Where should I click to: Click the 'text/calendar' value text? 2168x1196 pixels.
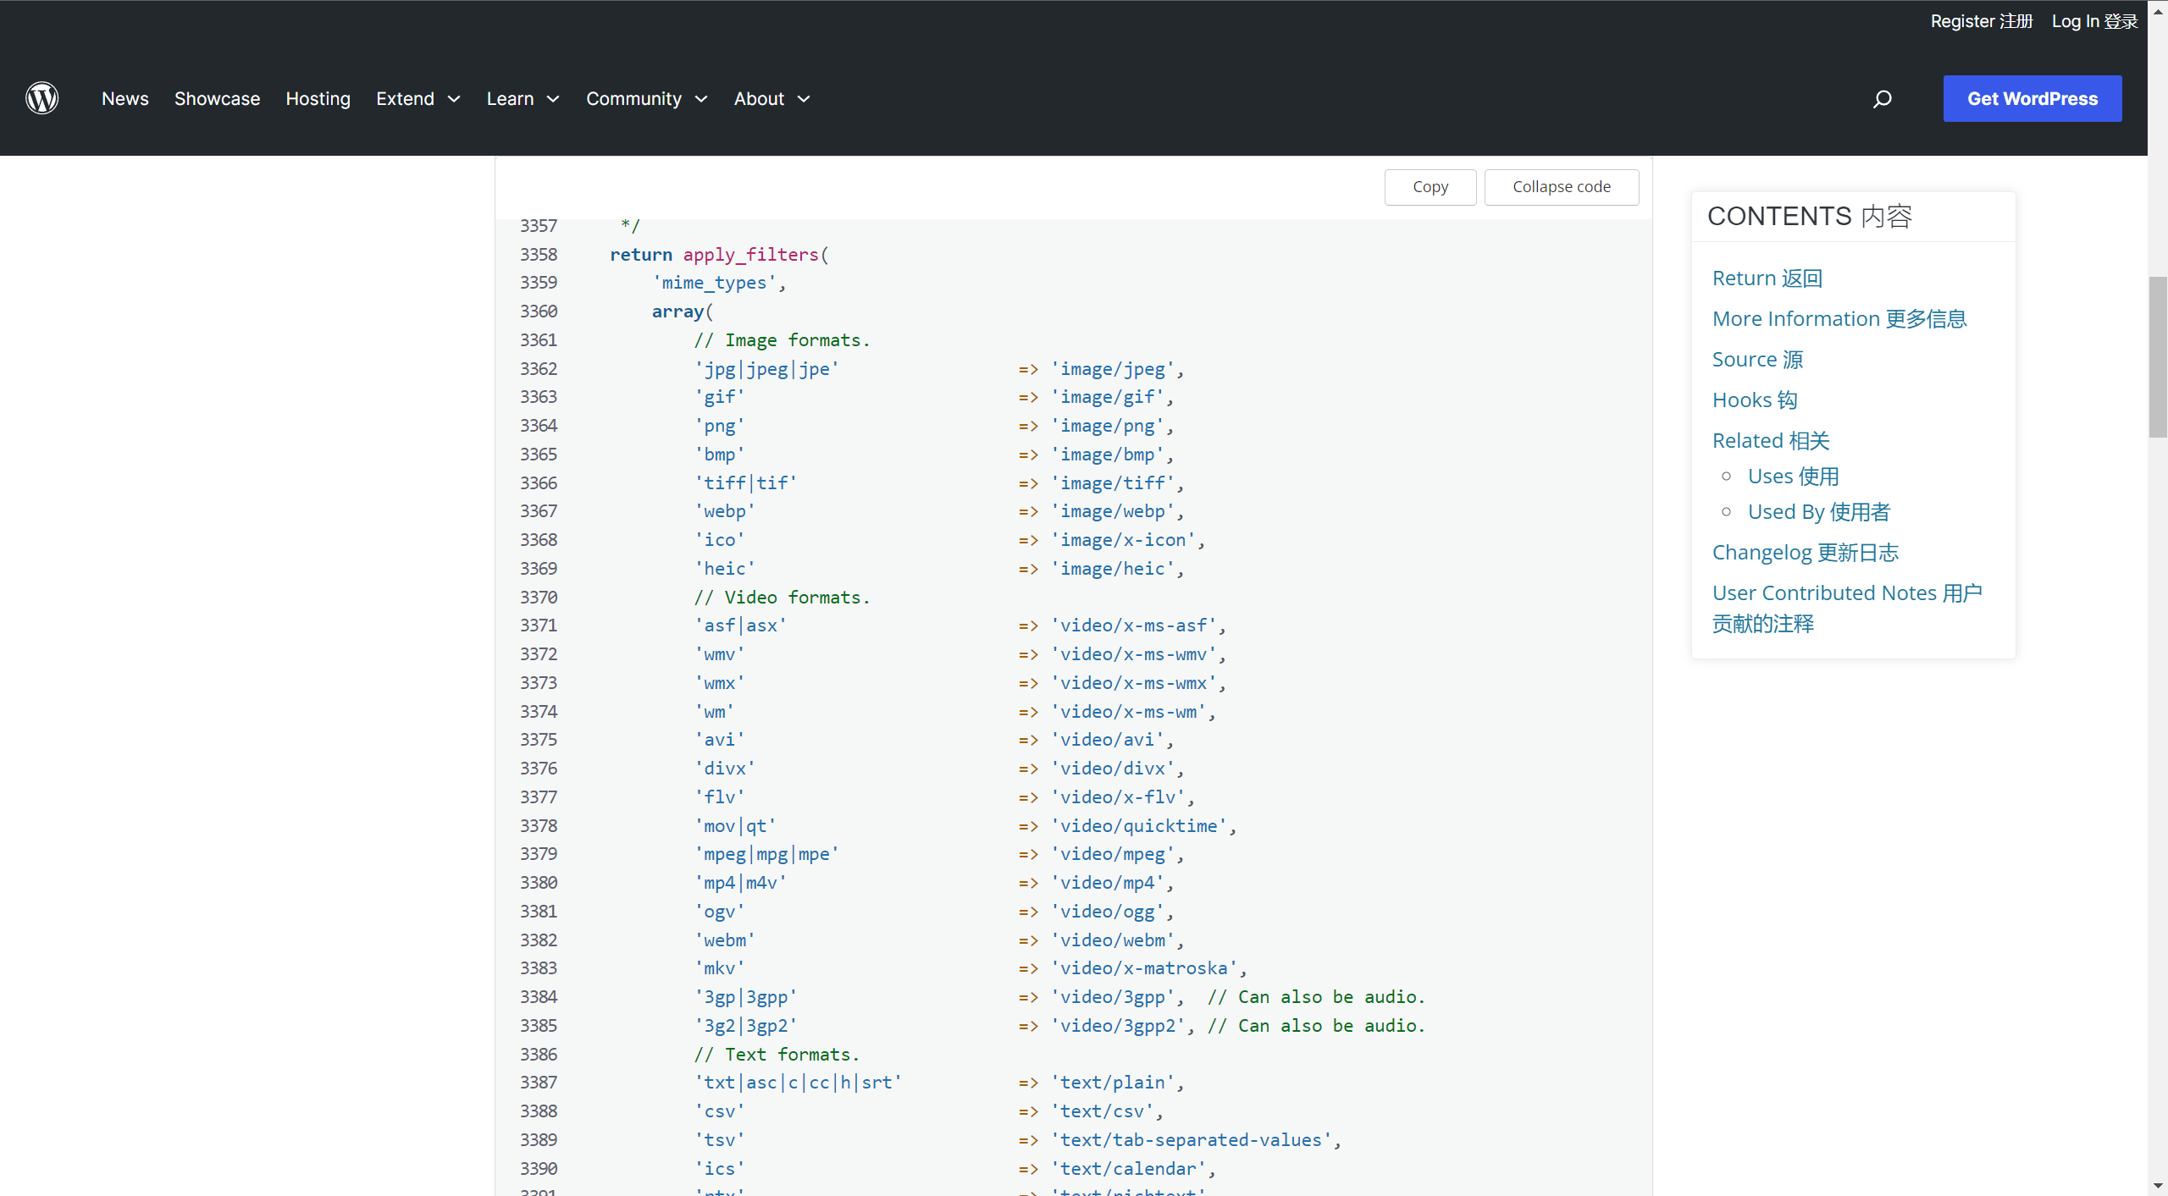tap(1129, 1169)
